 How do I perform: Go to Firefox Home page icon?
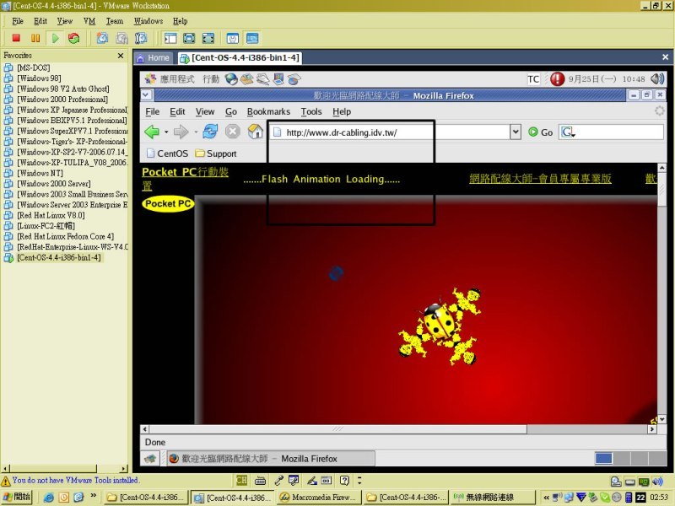(x=256, y=132)
